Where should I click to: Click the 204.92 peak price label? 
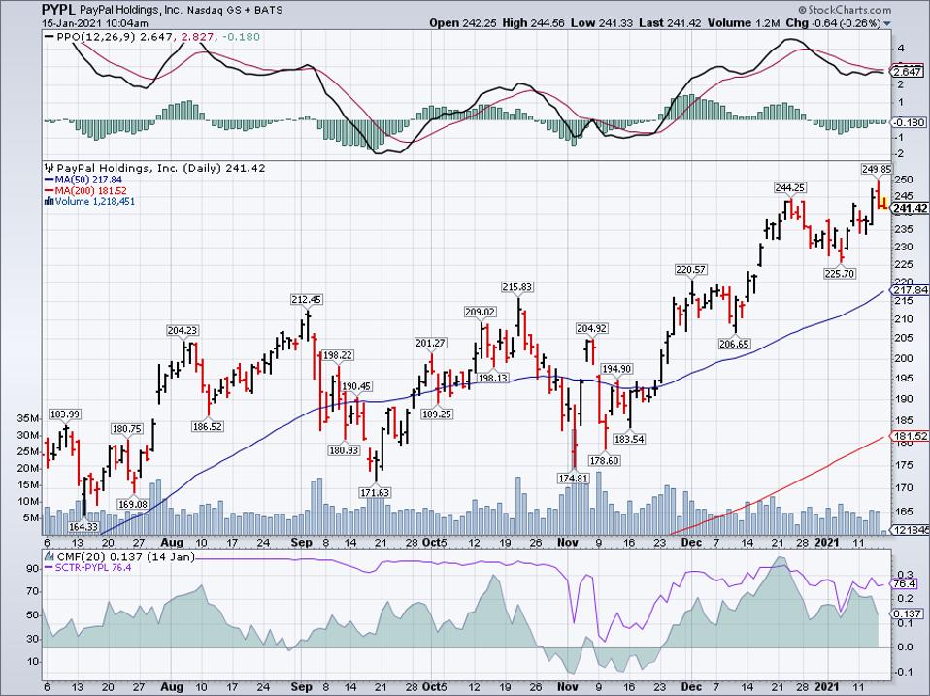pos(592,328)
